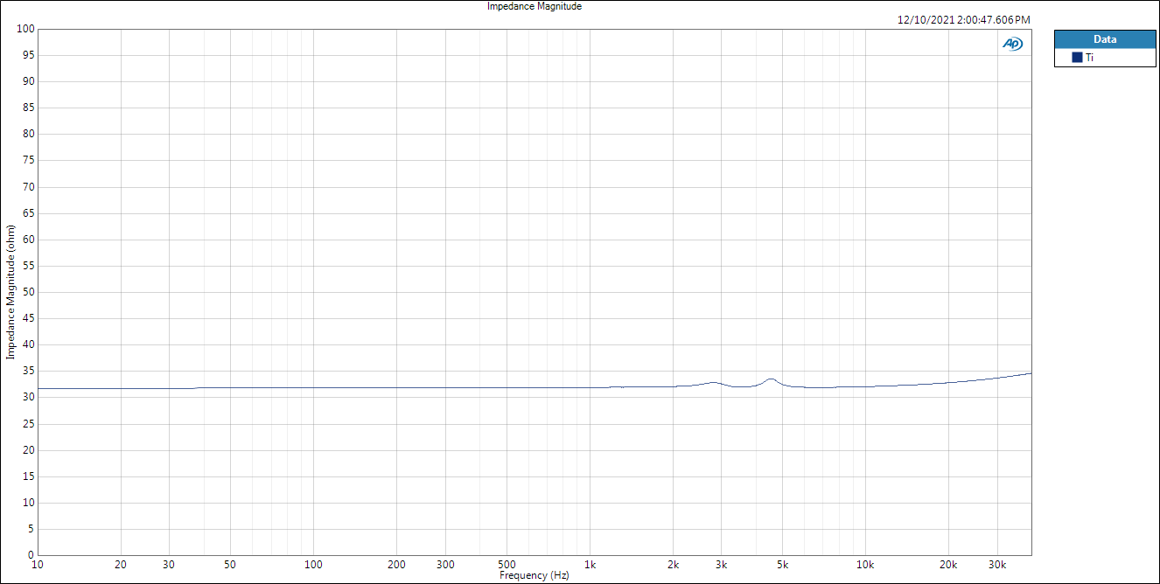This screenshot has height=584, width=1160.
Task: Click the 30k label on frequency axis
Action: coord(996,565)
